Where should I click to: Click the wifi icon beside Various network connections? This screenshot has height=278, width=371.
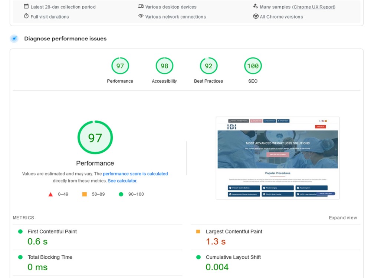tap(141, 16)
